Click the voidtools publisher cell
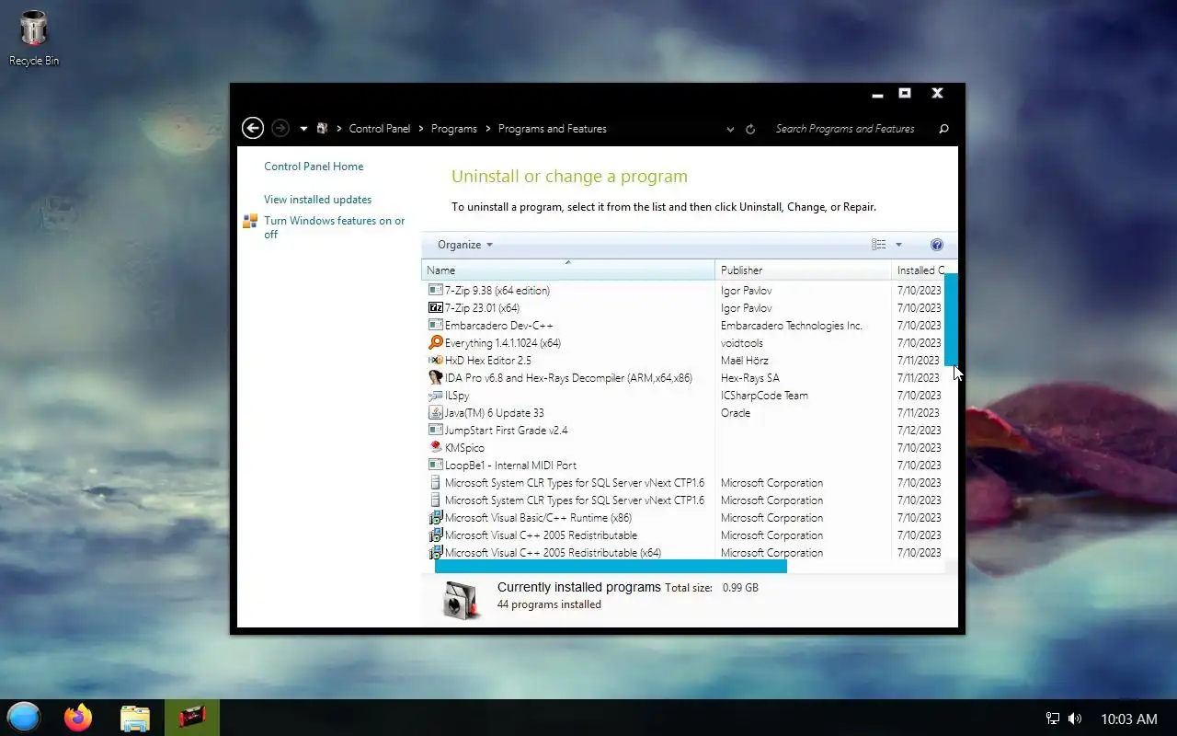The width and height of the screenshot is (1177, 736). [741, 343]
